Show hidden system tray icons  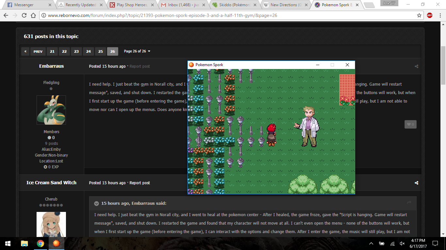pyautogui.click(x=371, y=243)
